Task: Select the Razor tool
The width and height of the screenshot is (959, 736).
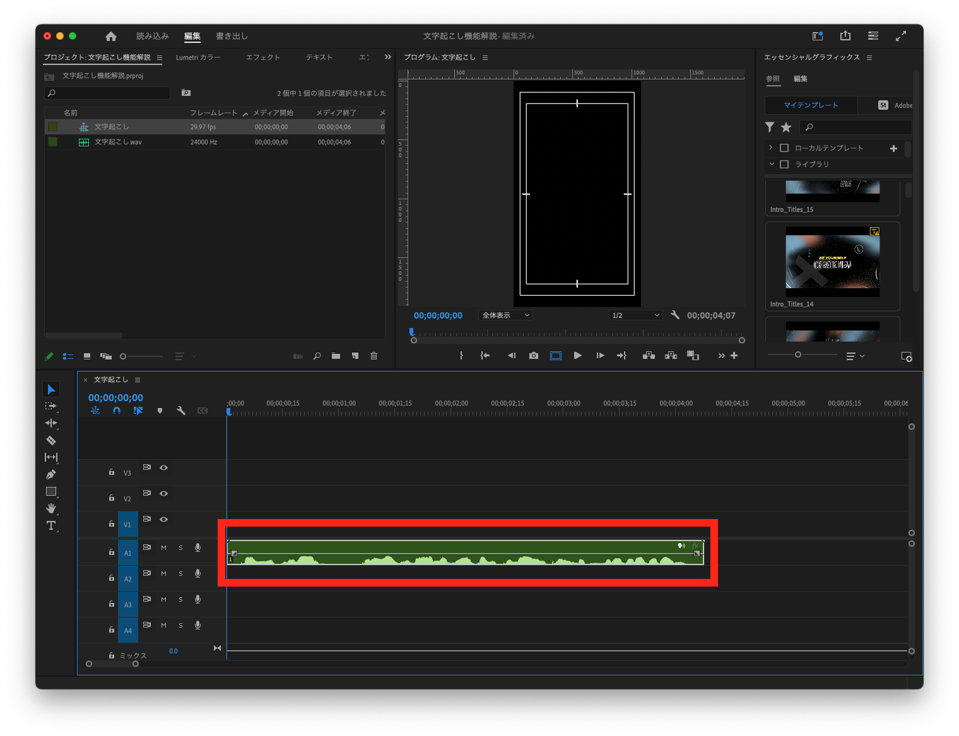Action: click(51, 440)
